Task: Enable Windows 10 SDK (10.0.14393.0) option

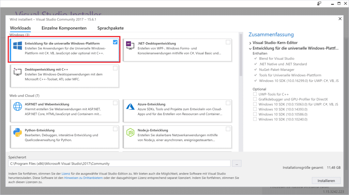Action: click(x=255, y=109)
